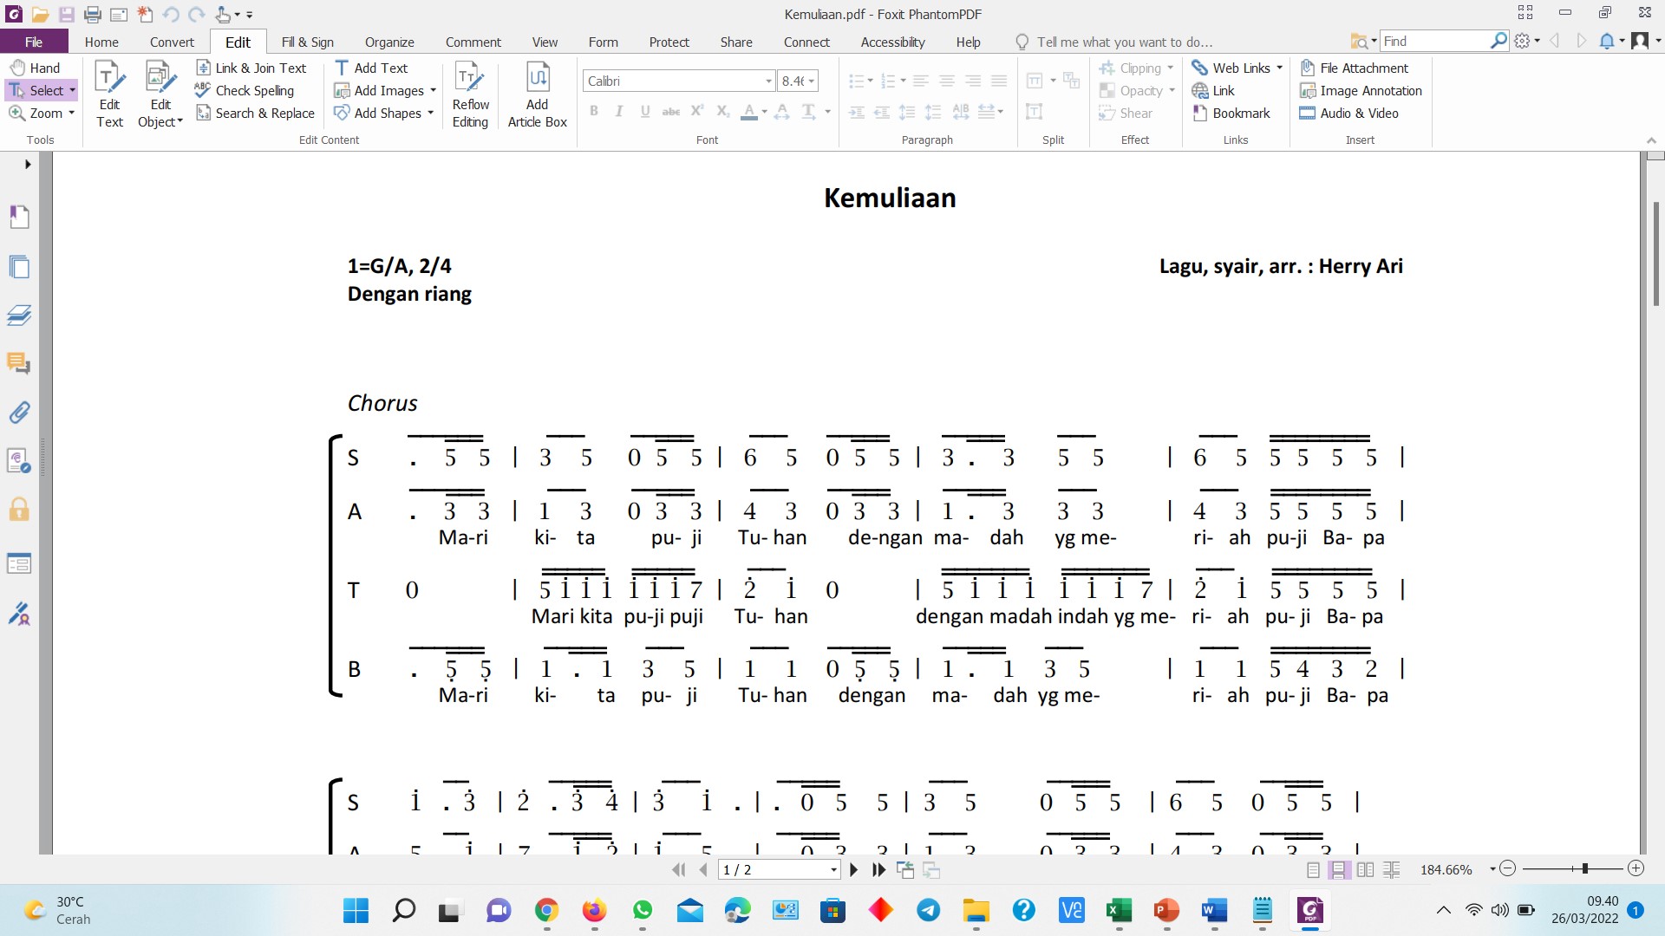Open the font size dropdown
Viewport: 1665px width, 936px height.
tap(812, 81)
